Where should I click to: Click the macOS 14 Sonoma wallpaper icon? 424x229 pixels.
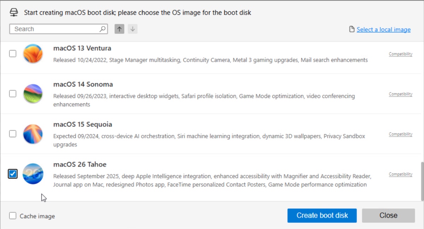pyautogui.click(x=33, y=94)
